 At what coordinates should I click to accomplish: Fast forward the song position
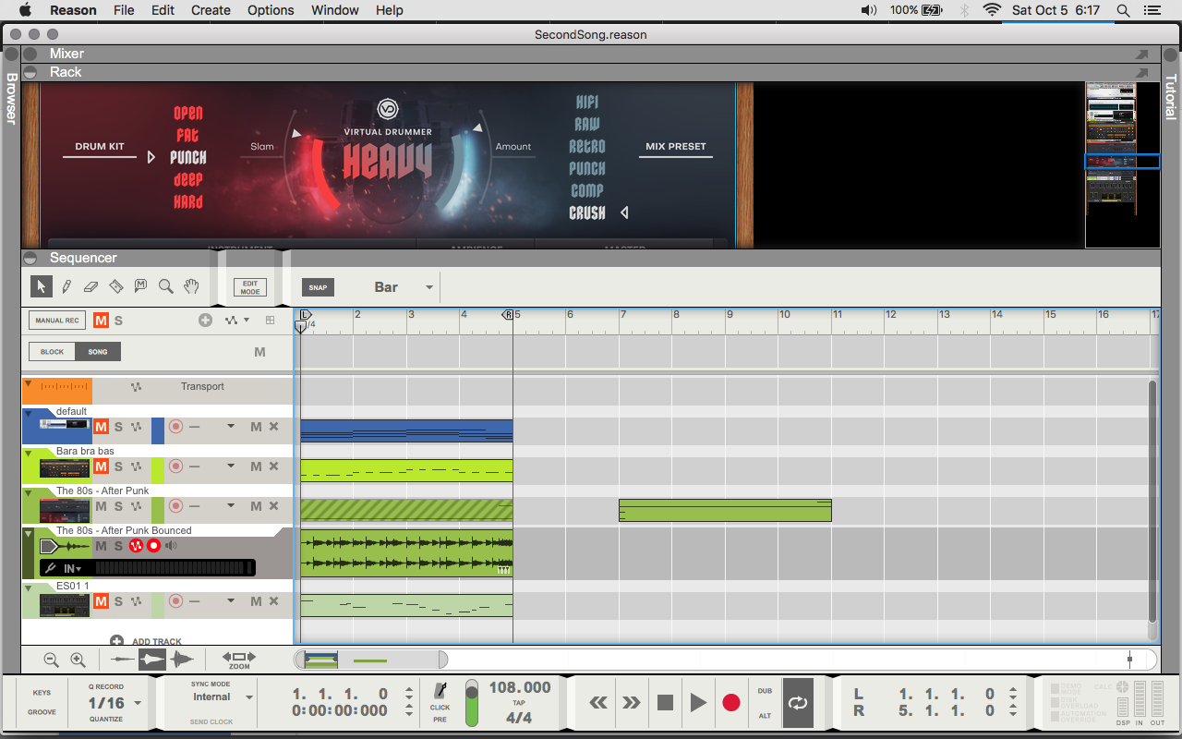click(632, 703)
